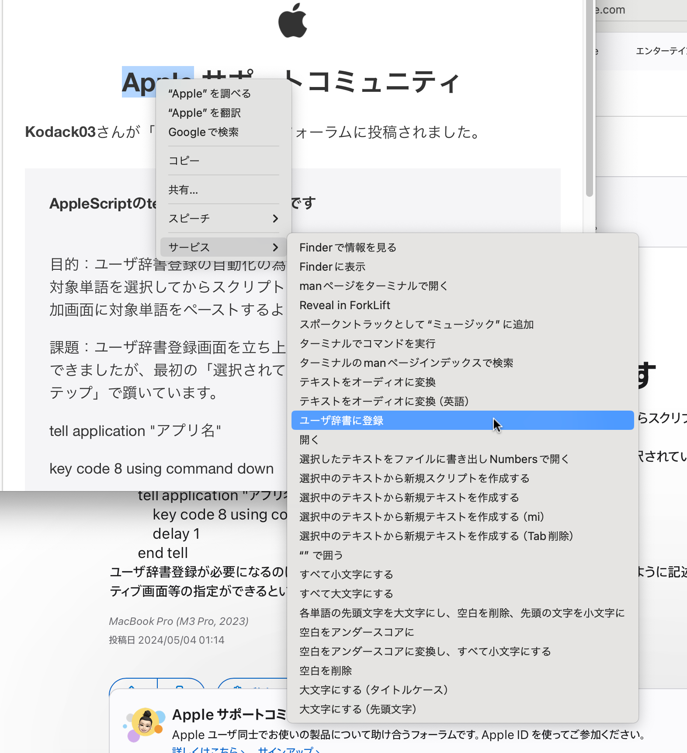Open 共有... from the context menu
This screenshot has width=687, height=753.
[x=224, y=189]
